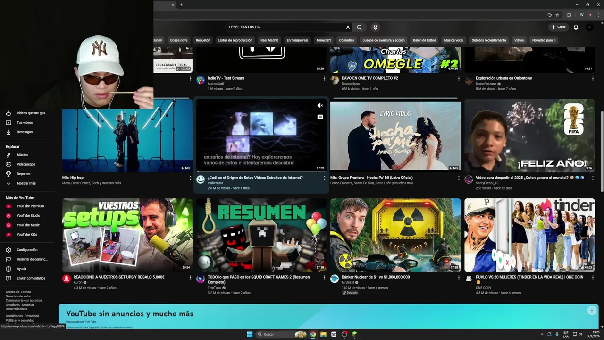Viewport: 604px width, 340px height.
Task: Unmute the hovered video preview
Action: coord(320,106)
